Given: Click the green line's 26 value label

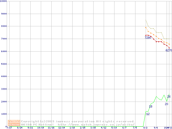Looking at the screenshot, I should (x=169, y=96).
